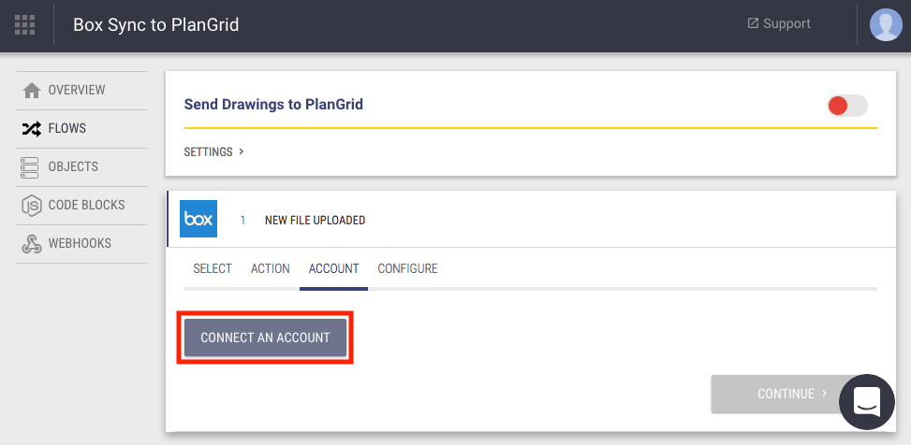Go to Objects in the sidebar
911x445 pixels.
pyautogui.click(x=73, y=167)
